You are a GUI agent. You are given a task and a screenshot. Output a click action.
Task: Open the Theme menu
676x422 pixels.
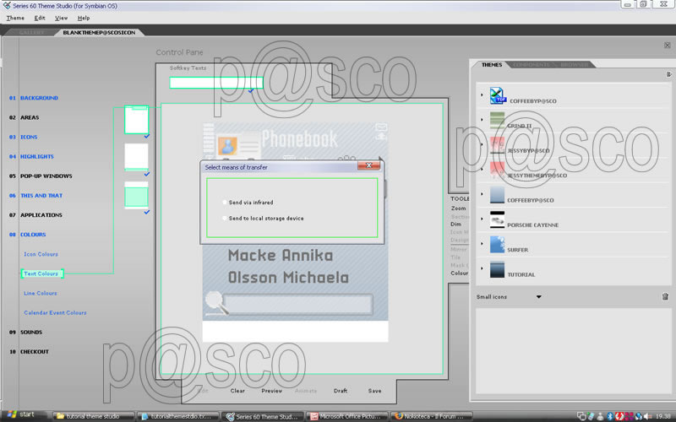pyautogui.click(x=15, y=18)
